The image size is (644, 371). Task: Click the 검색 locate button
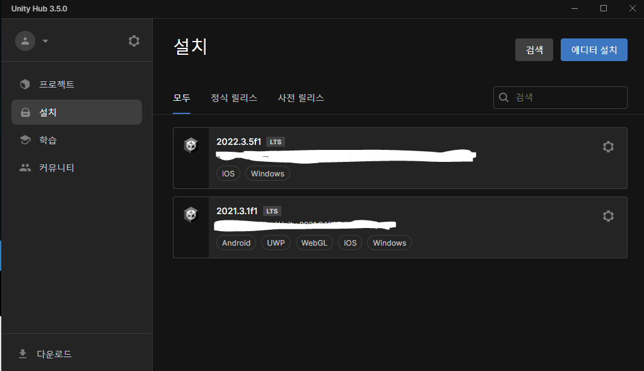(534, 50)
